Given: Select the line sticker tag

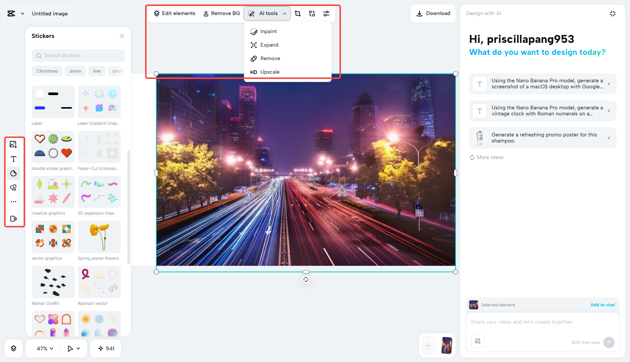Looking at the screenshot, I should pyautogui.click(x=97, y=71).
